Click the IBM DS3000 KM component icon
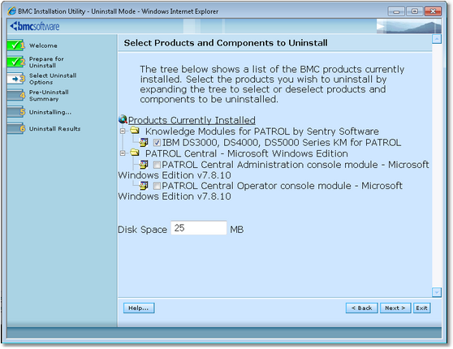Image resolution: width=453 pixels, height=349 pixels. (144, 142)
